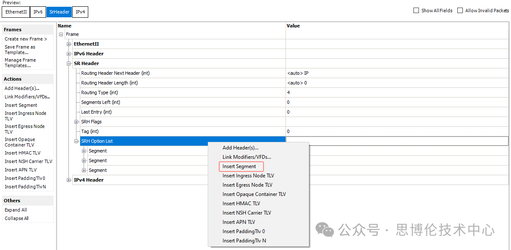
Task: Collapse the root Frame node
Action: [x=61, y=34]
